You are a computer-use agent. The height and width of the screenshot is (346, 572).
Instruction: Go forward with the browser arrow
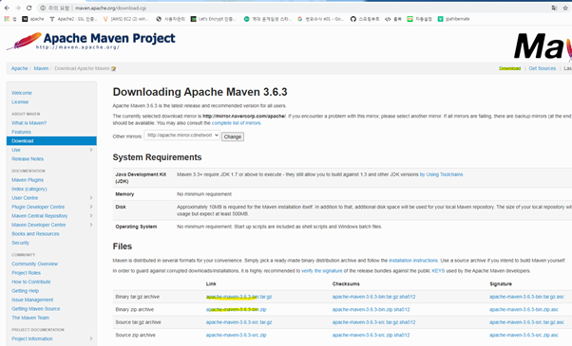click(18, 8)
